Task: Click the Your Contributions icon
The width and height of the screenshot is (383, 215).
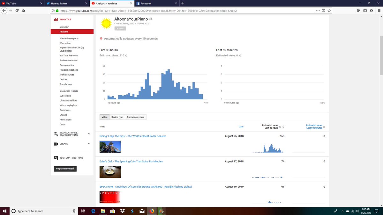Action: coord(56,158)
